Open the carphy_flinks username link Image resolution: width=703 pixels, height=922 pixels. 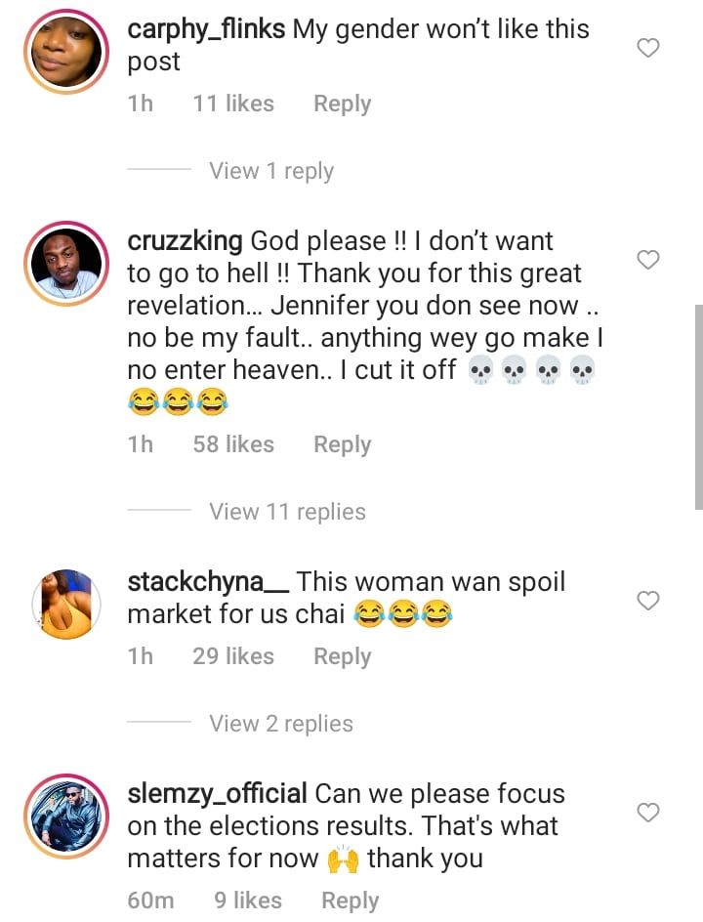[206, 29]
